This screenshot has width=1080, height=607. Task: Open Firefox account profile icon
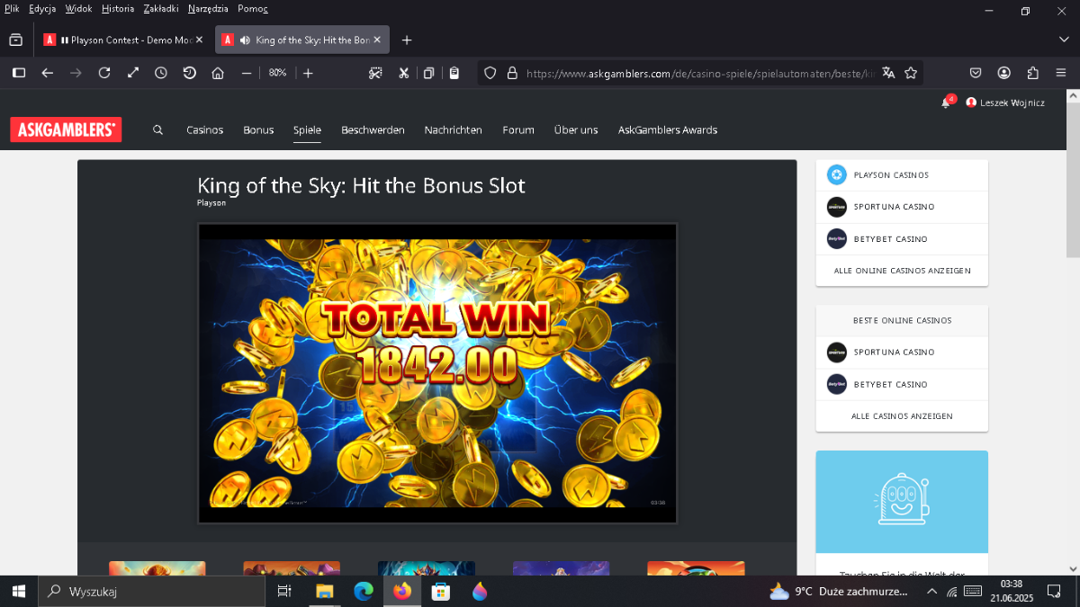pos(1003,73)
